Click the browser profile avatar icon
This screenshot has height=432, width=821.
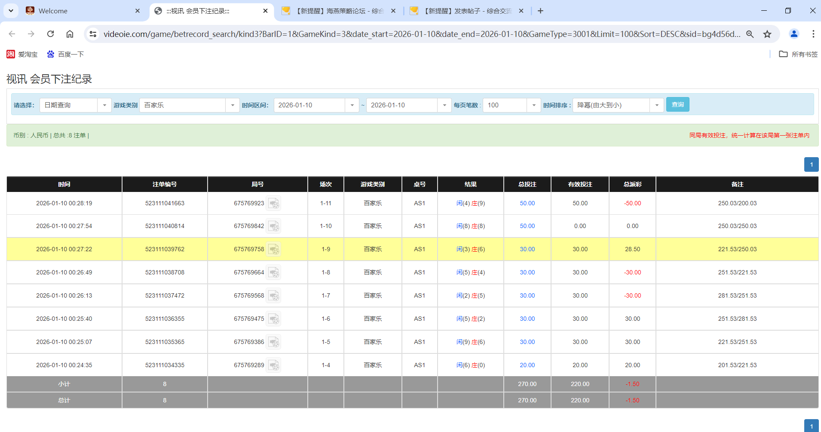(x=794, y=34)
